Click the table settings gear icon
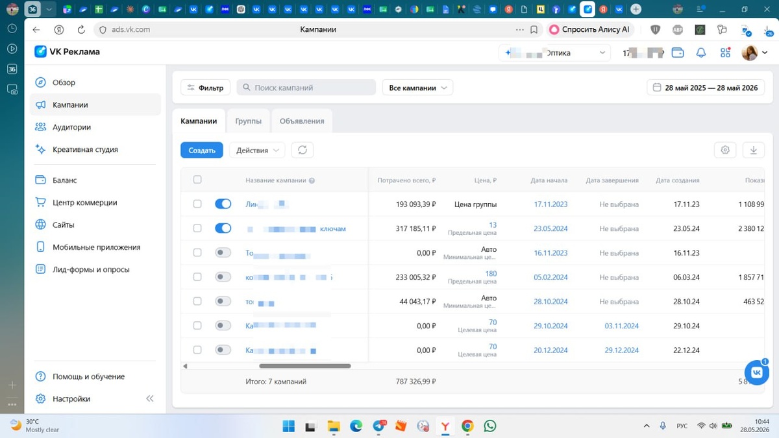This screenshot has height=438, width=779. pos(725,150)
